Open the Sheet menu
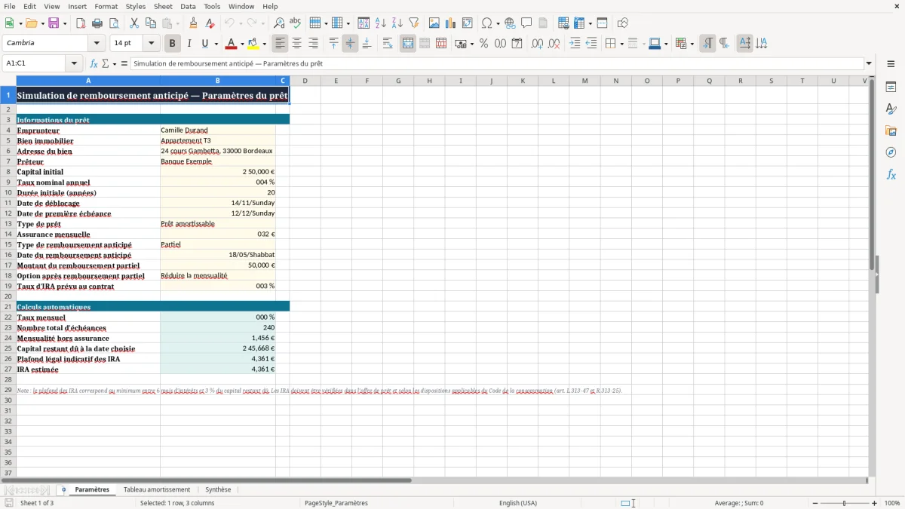 [163, 6]
